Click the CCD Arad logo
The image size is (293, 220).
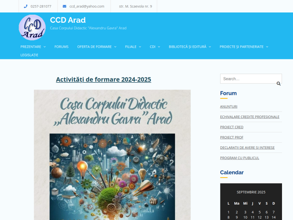tap(32, 27)
